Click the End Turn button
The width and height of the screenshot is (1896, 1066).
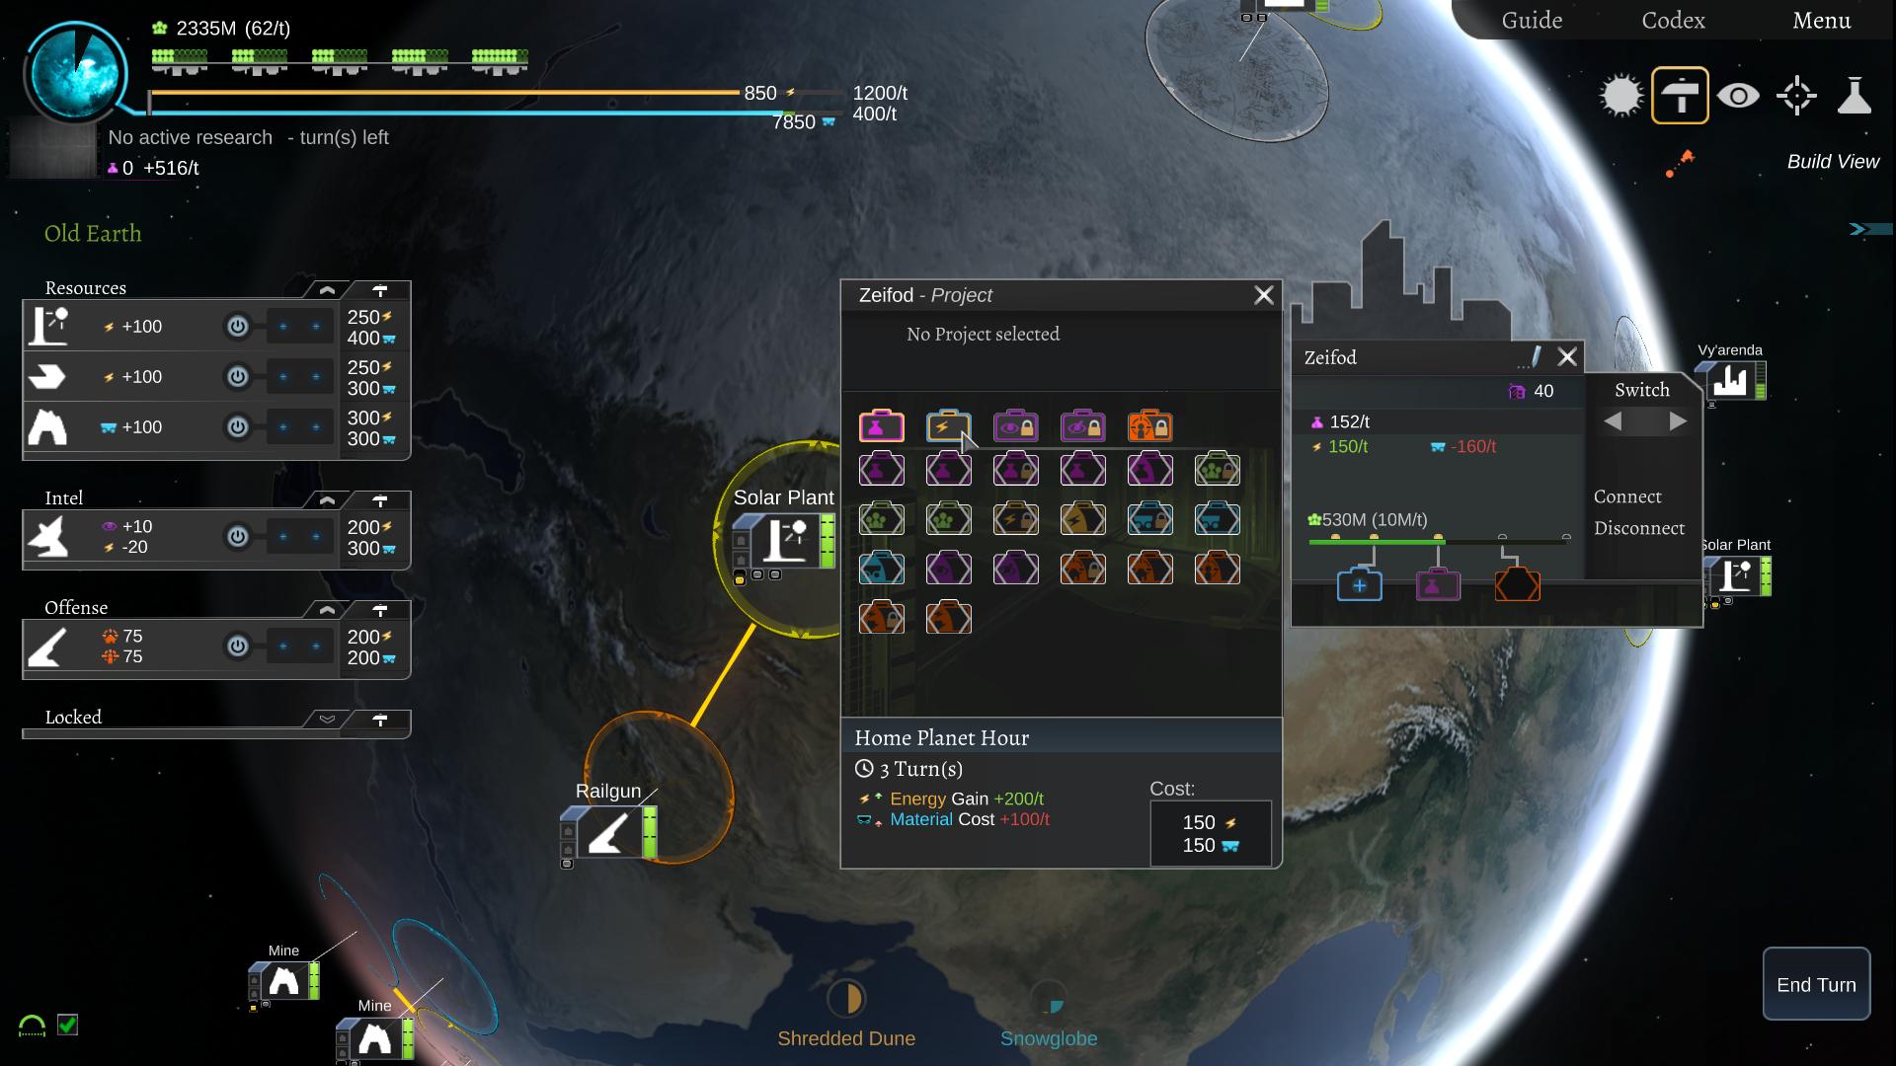1814,985
